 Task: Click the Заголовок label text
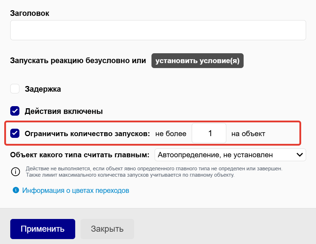30,13
